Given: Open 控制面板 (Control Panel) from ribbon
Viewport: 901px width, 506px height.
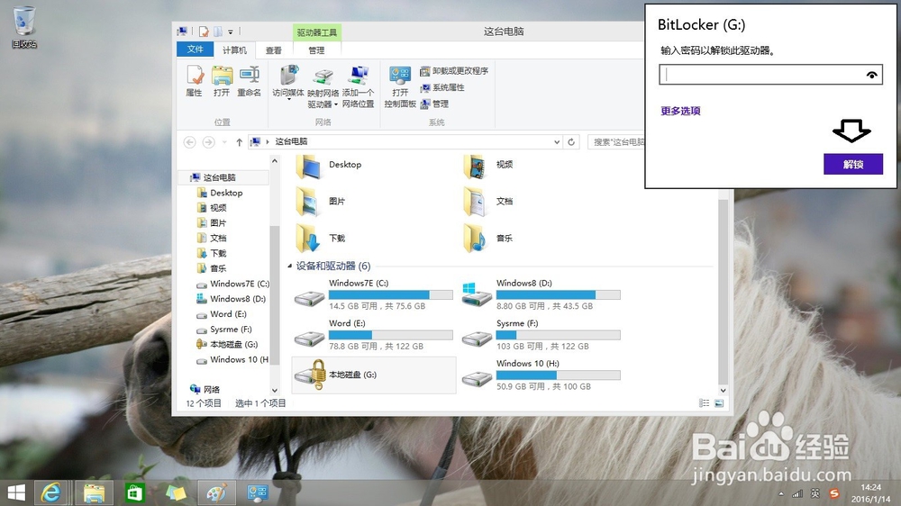Looking at the screenshot, I should click(x=400, y=87).
